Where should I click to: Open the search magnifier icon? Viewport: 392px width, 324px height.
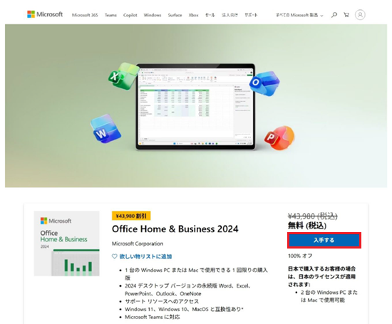[x=334, y=15]
